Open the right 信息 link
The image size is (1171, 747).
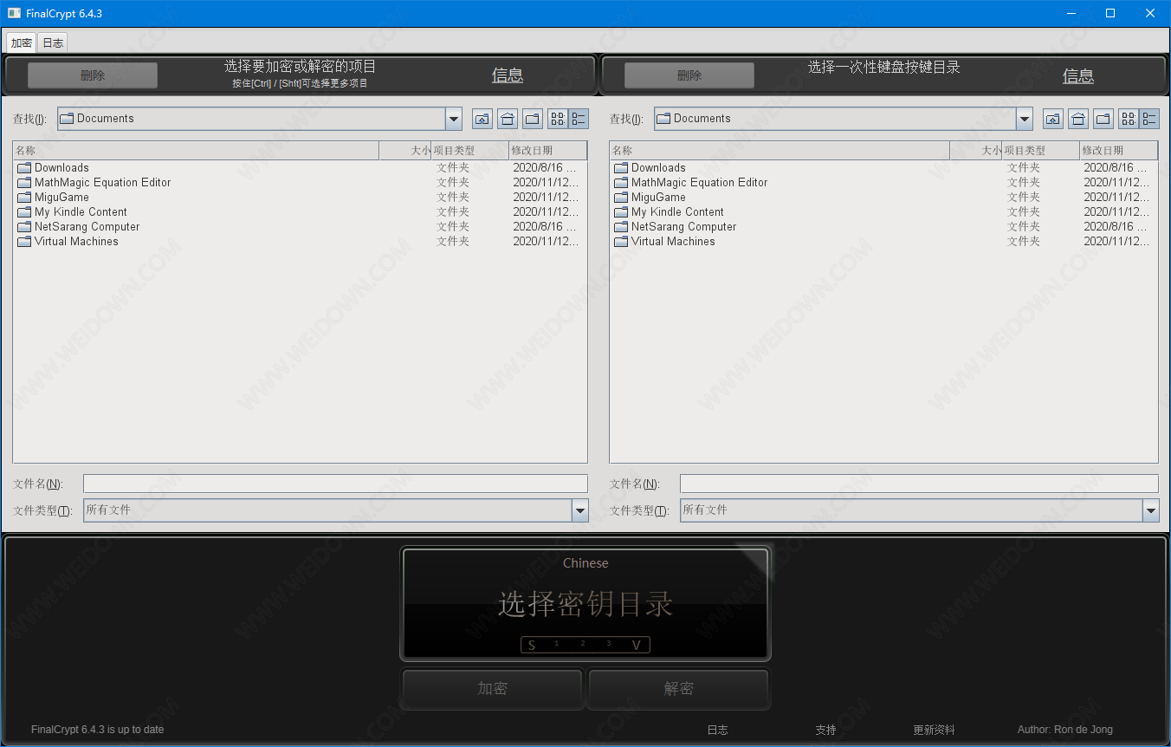pos(1078,75)
